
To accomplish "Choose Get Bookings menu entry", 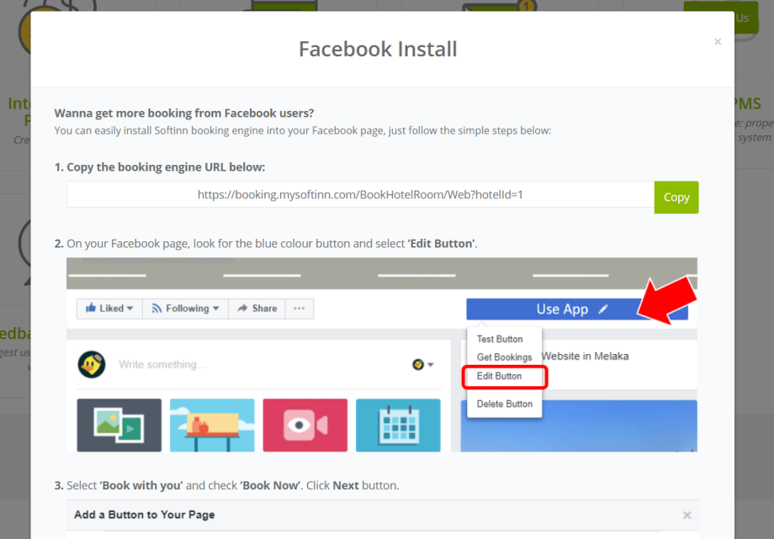I will tap(504, 357).
